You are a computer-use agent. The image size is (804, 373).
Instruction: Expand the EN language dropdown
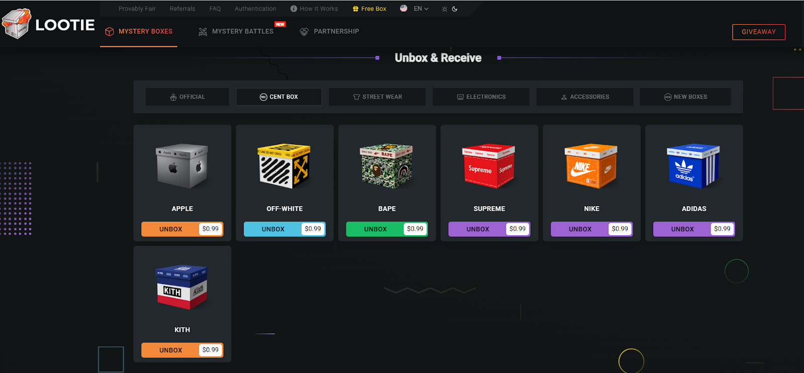point(421,9)
